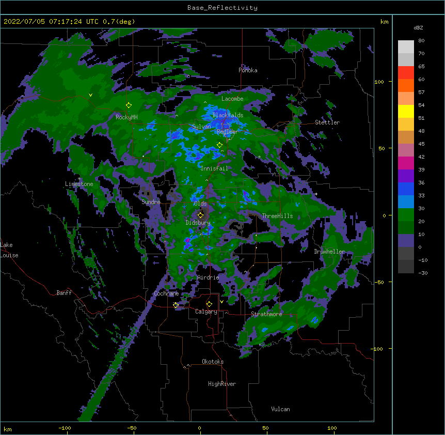Click the yellow diamond marker near RockyMH
Image resolution: width=445 pixels, height=435 pixels.
129,105
